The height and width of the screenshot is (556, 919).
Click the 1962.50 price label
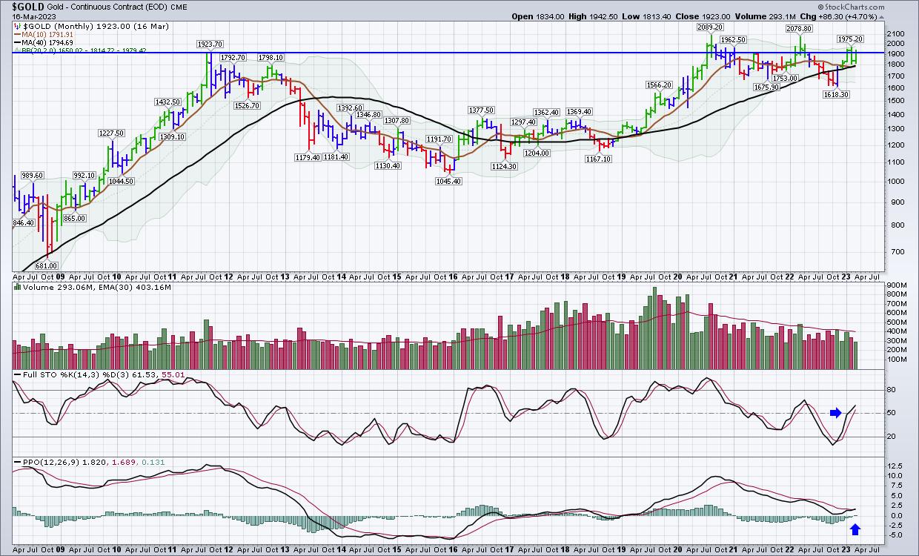point(732,40)
